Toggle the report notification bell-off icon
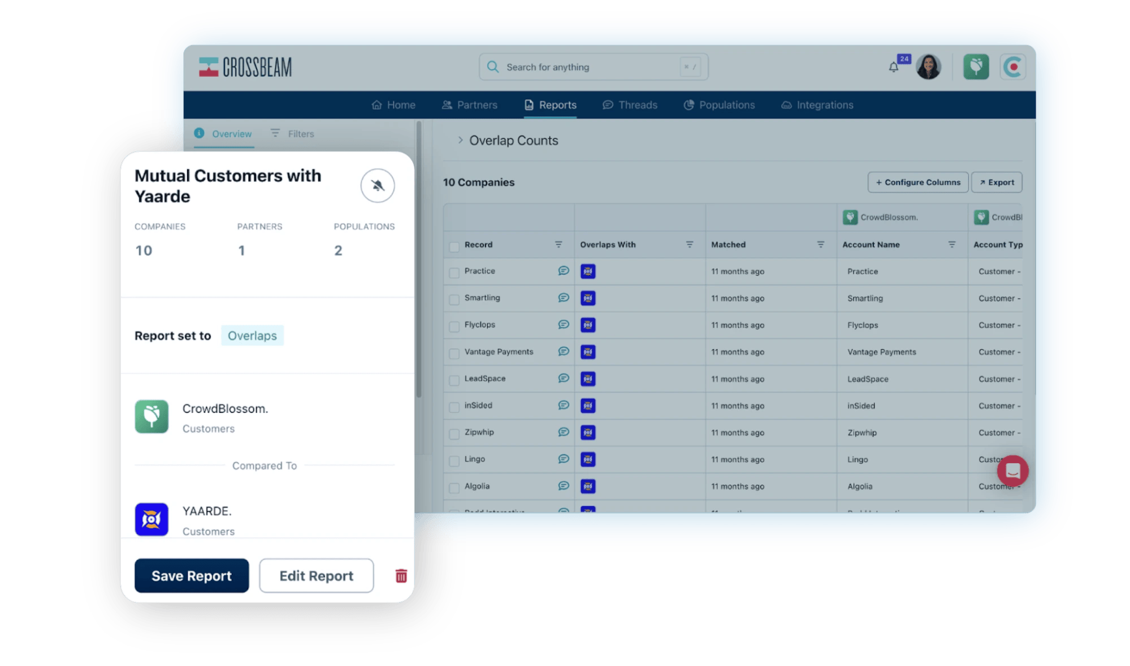The height and width of the screenshot is (666, 1130). click(378, 185)
